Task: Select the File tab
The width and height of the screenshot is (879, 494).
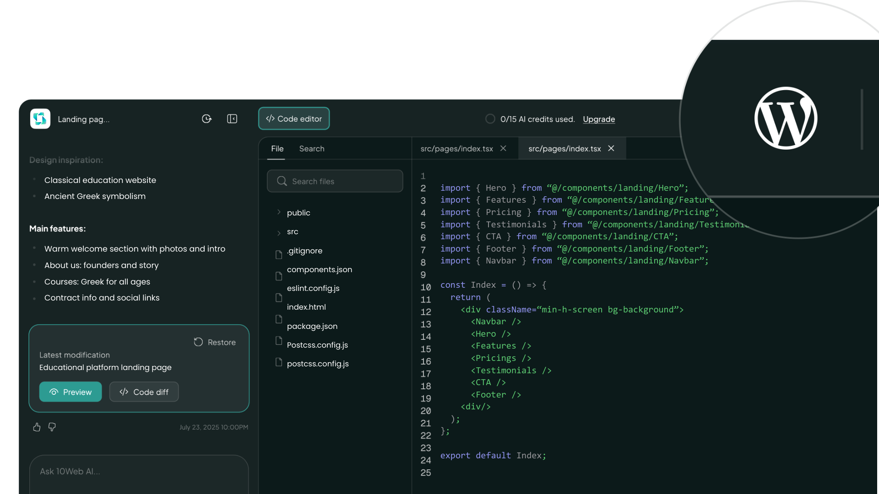Action: 277,149
